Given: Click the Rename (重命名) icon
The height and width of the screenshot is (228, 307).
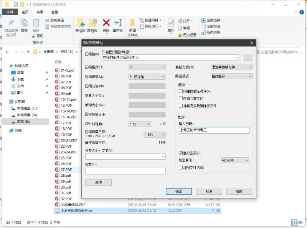Looking at the screenshot, I should tap(118, 23).
